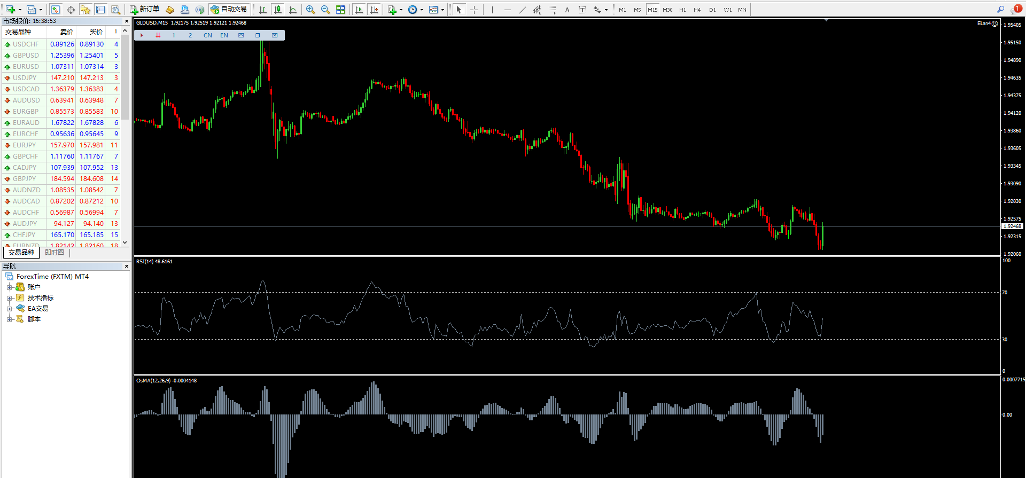Click the red double down-arrow icon
This screenshot has width=1026, height=478.
[158, 35]
